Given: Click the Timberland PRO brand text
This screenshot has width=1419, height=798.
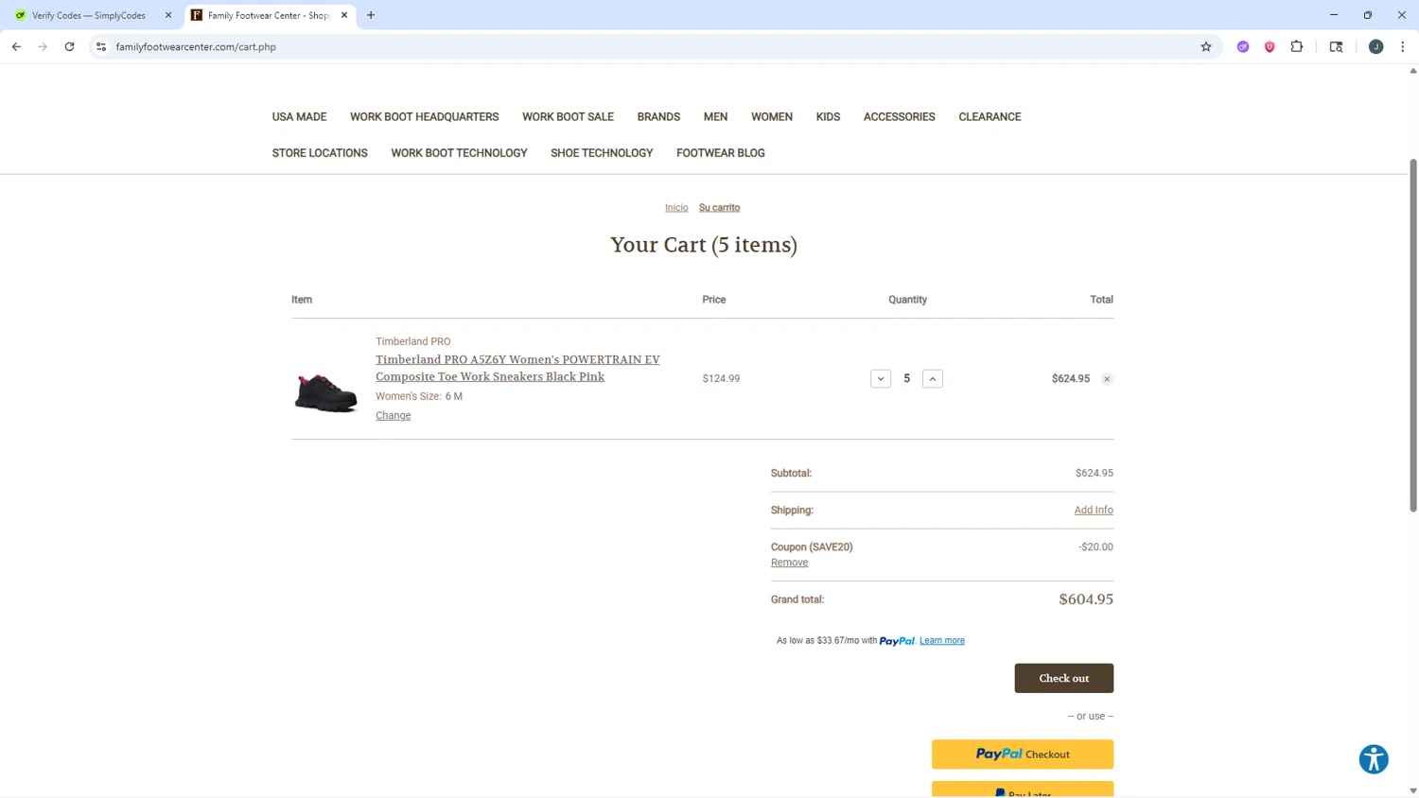Looking at the screenshot, I should point(413,342).
